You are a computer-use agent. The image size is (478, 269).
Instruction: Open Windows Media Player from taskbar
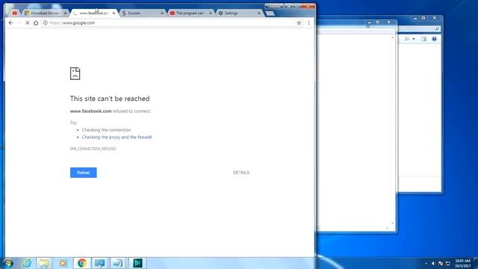[x=63, y=263]
